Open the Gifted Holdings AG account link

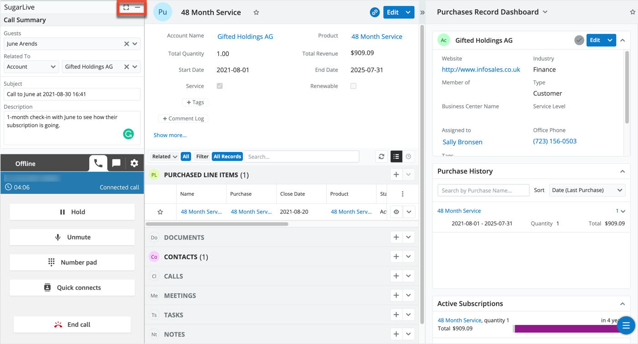tap(245, 36)
